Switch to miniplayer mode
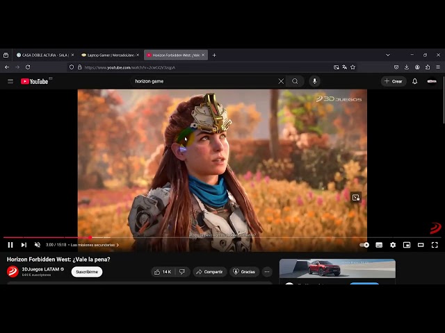This screenshot has height=333, width=445. (x=407, y=245)
